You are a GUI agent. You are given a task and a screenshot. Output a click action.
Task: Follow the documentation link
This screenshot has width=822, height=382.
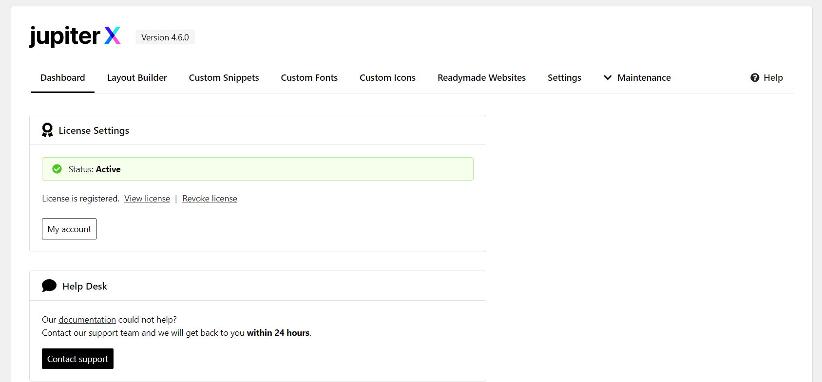pos(87,320)
